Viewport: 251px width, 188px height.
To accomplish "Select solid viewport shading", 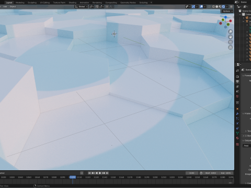I will (217, 7).
